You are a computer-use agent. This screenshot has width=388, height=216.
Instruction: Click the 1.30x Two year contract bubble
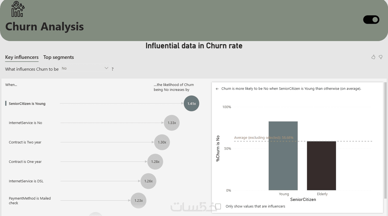[162, 142]
